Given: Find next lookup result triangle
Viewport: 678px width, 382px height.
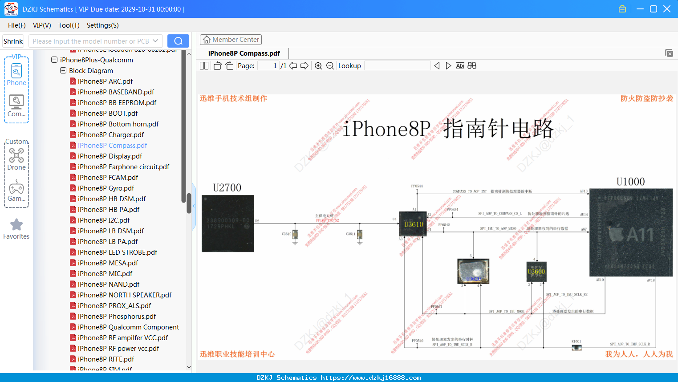Looking at the screenshot, I should click(x=448, y=66).
